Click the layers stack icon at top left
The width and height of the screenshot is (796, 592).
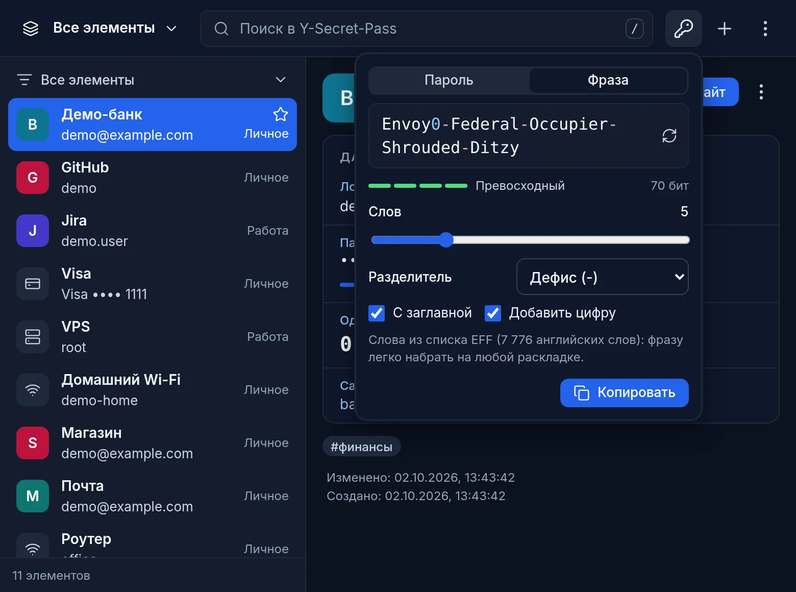point(31,29)
